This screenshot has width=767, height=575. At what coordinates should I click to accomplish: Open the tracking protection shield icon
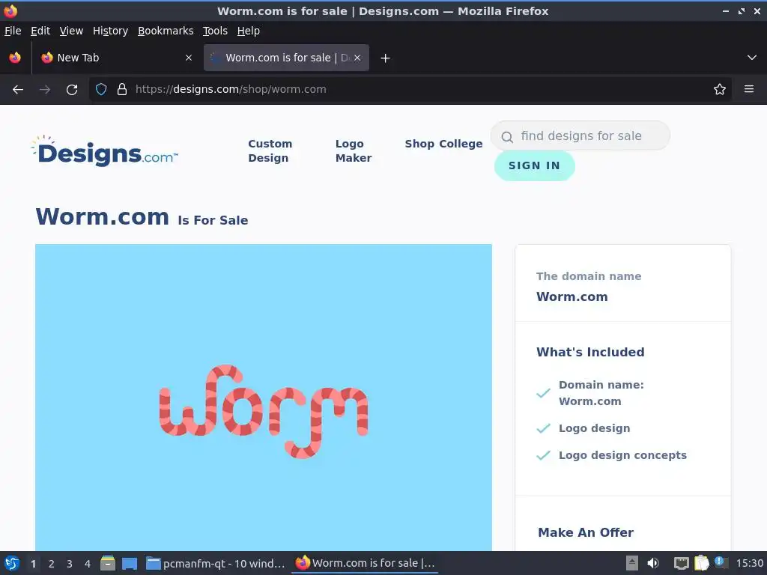tap(101, 90)
